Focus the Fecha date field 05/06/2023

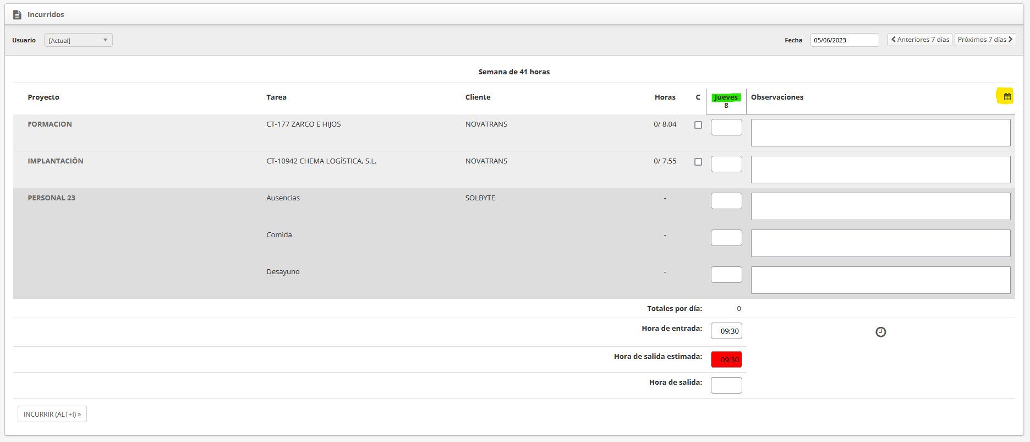point(845,40)
